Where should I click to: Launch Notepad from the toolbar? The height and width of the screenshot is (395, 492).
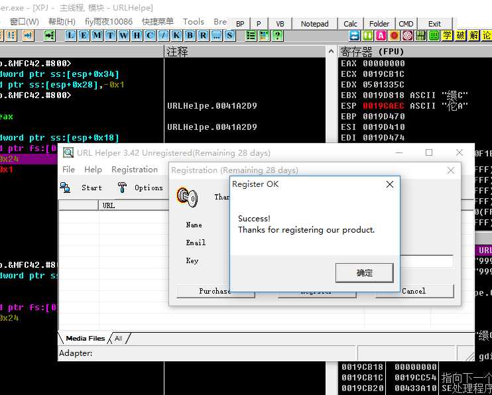point(315,24)
